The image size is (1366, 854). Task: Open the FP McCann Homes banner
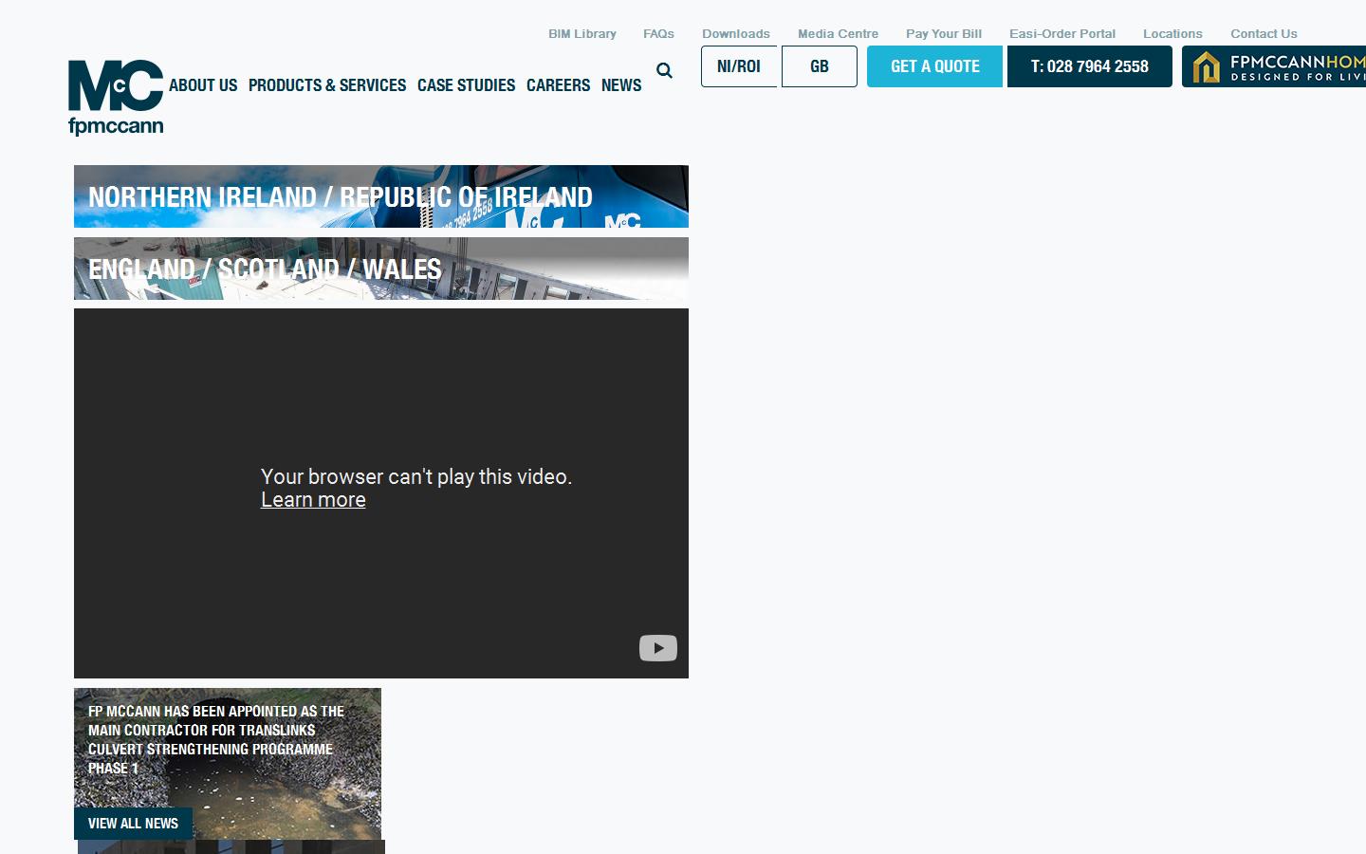pos(1273,67)
